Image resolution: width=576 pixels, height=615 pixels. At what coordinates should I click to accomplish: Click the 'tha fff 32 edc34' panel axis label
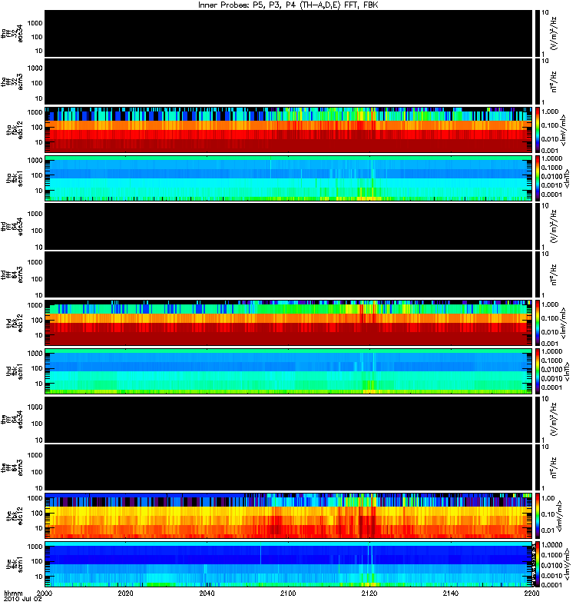tap(12, 34)
